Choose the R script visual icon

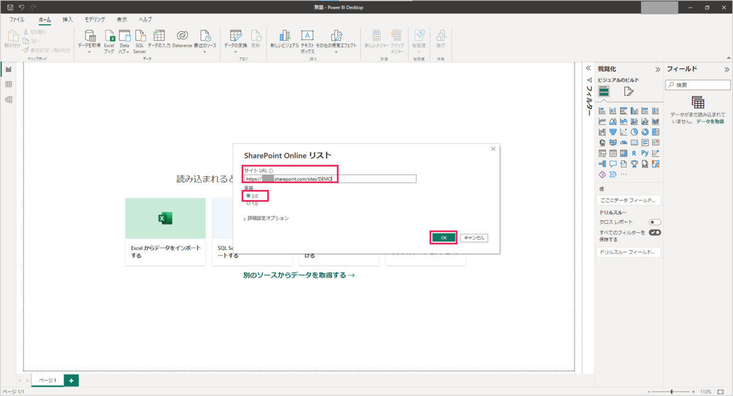(634, 153)
